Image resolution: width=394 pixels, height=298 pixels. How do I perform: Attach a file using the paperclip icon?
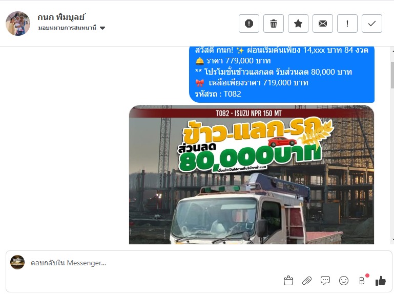click(x=306, y=281)
